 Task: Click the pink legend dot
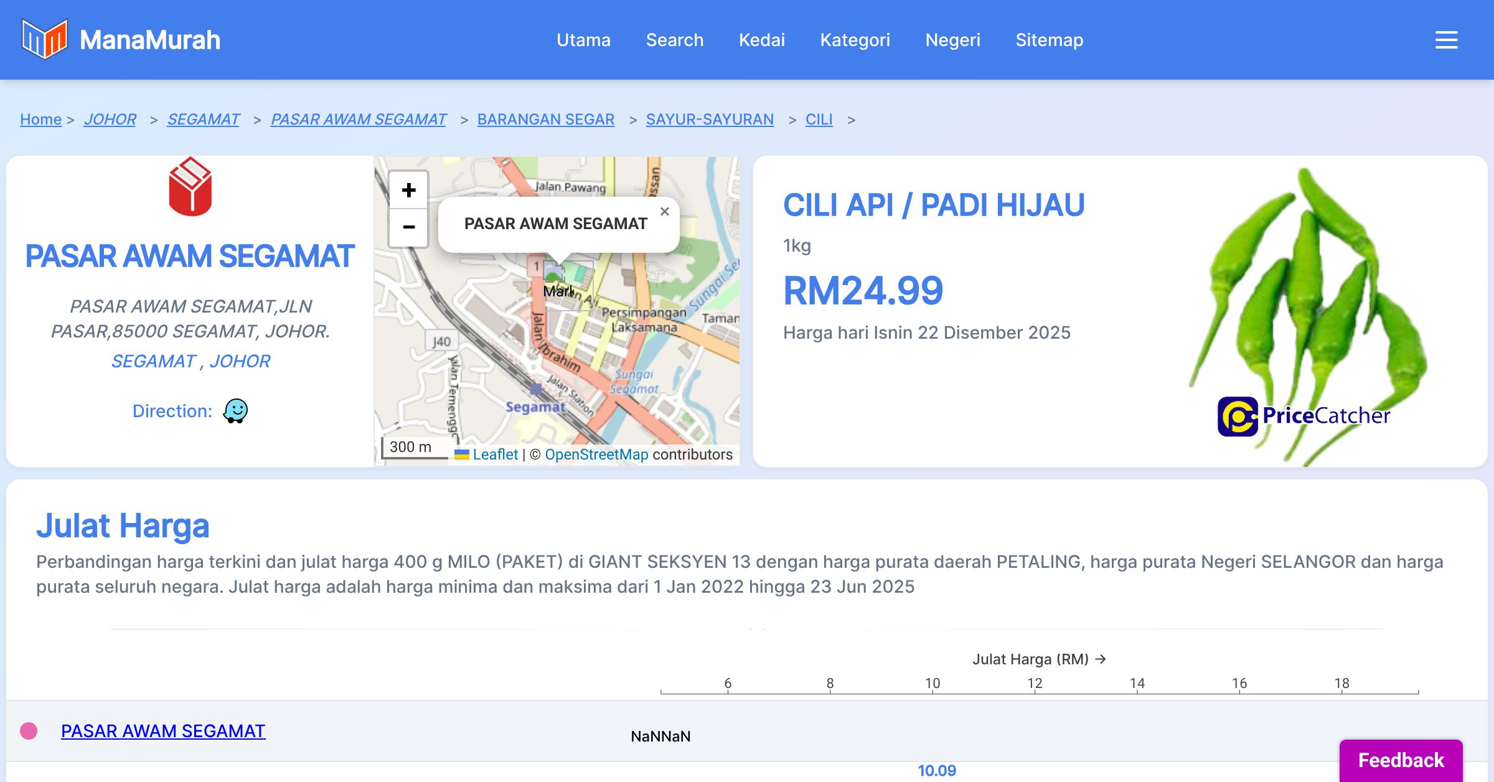point(29,731)
